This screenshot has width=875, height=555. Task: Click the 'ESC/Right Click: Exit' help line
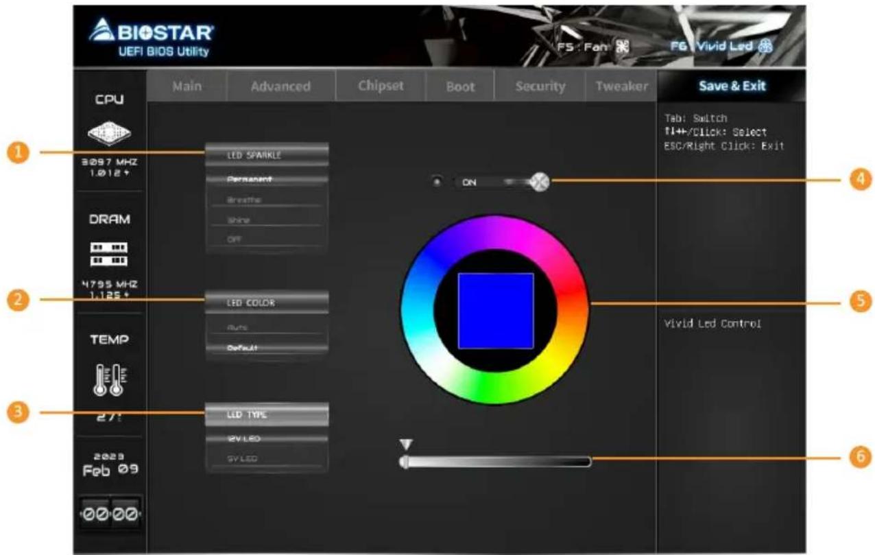724,145
